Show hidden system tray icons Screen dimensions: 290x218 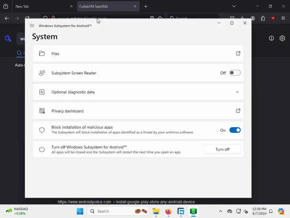[x=220, y=211]
